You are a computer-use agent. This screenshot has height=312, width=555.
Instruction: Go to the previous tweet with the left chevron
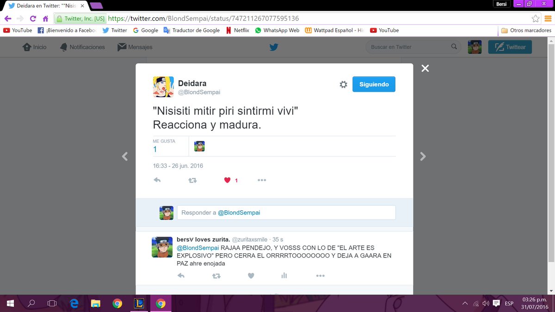(125, 156)
